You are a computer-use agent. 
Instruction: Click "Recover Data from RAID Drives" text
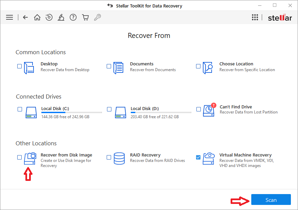(x=157, y=161)
